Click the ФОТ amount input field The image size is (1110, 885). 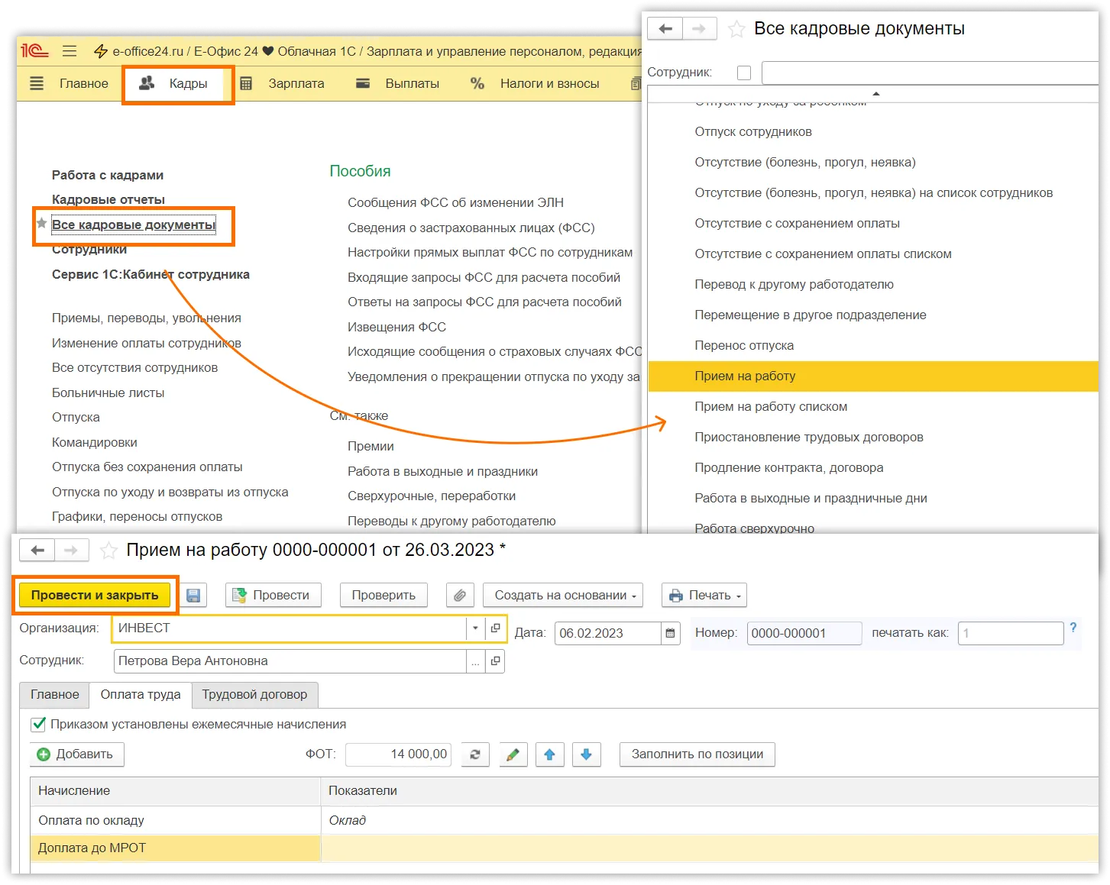(x=398, y=754)
